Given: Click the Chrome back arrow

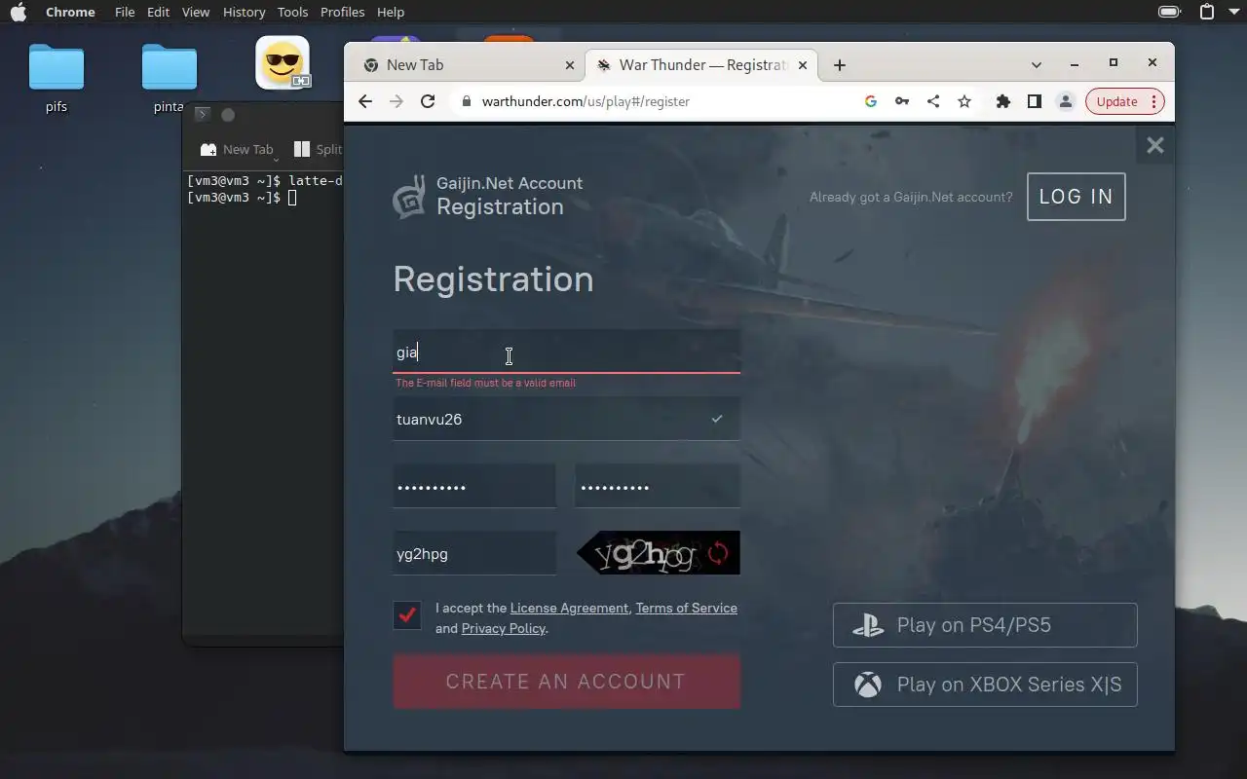Looking at the screenshot, I should click(x=365, y=101).
